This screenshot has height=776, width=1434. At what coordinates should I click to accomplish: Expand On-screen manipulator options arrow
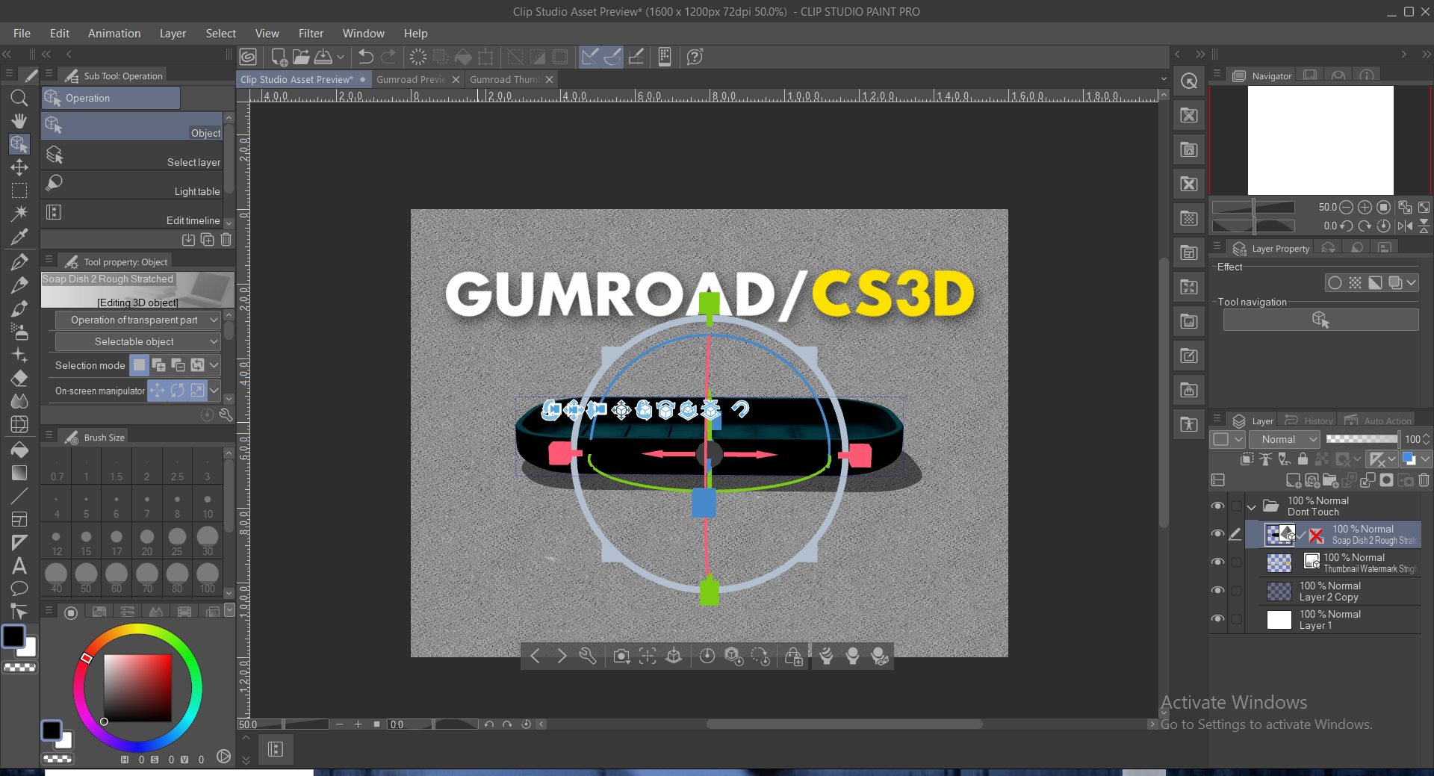(214, 391)
